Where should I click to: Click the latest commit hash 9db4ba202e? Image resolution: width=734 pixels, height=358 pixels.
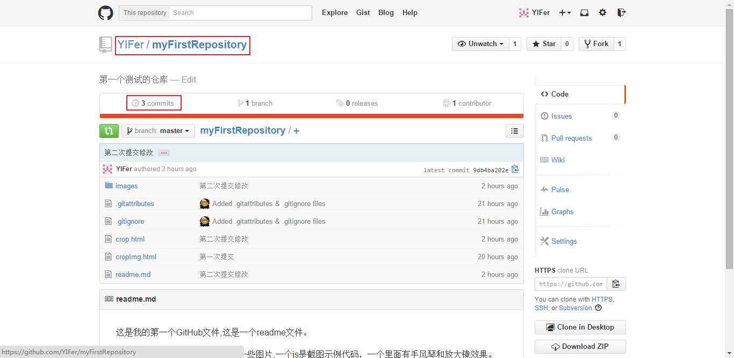point(491,170)
